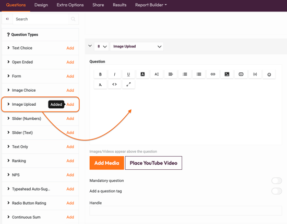Add an Image Choice question

pos(70,90)
